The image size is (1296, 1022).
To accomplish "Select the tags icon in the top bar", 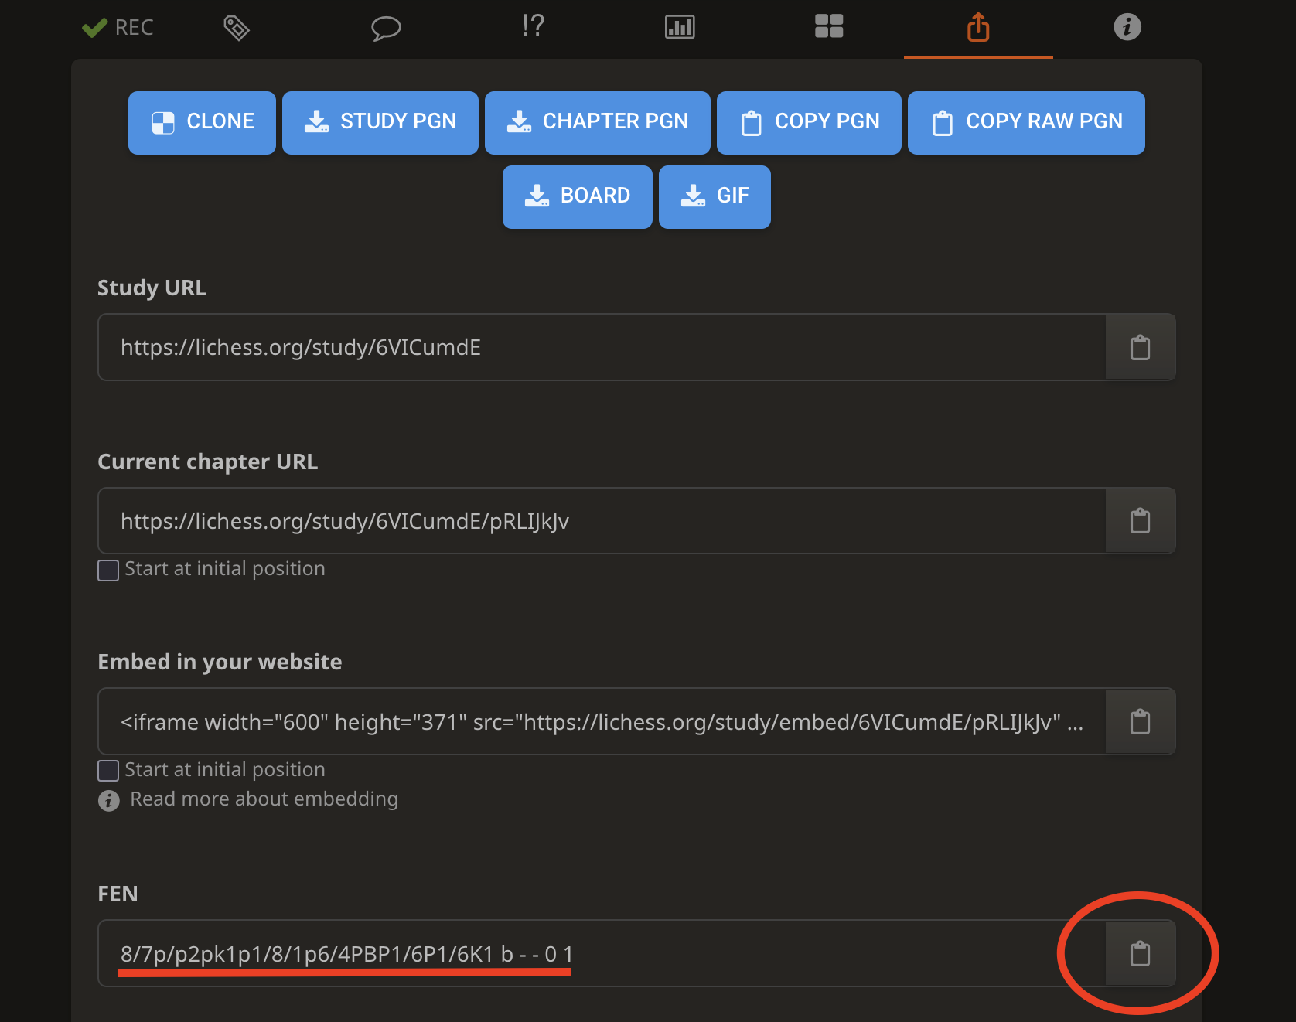I will [237, 27].
